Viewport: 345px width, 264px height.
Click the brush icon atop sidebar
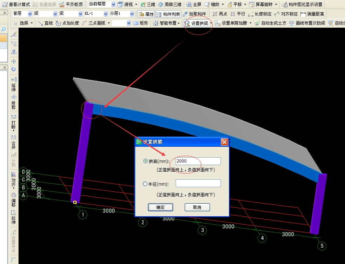click(x=14, y=34)
